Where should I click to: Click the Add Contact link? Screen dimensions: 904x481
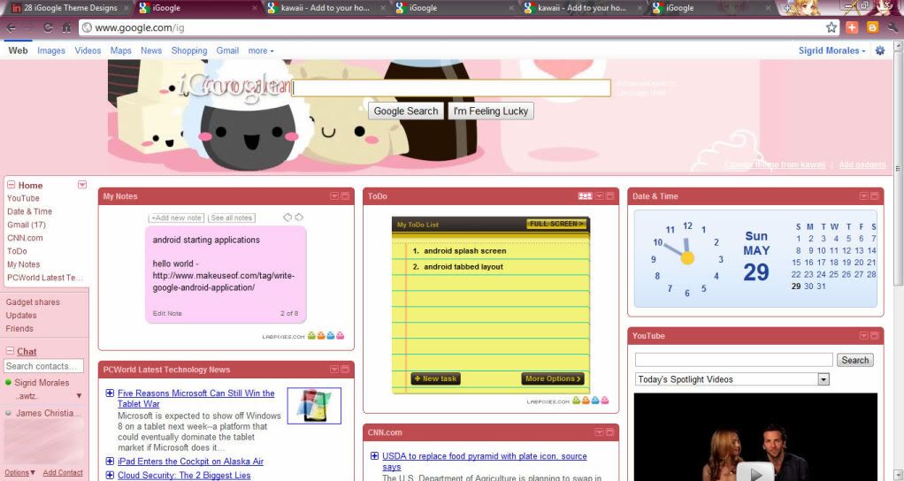pos(63,473)
